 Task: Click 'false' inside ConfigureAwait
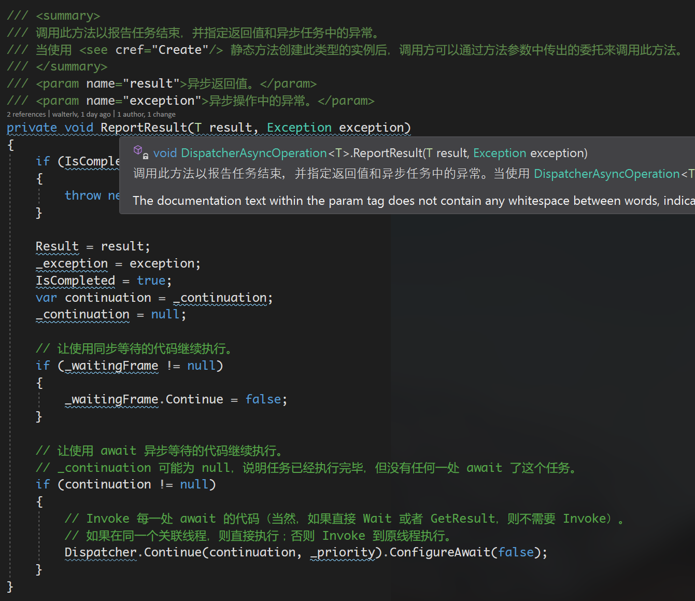coord(516,552)
